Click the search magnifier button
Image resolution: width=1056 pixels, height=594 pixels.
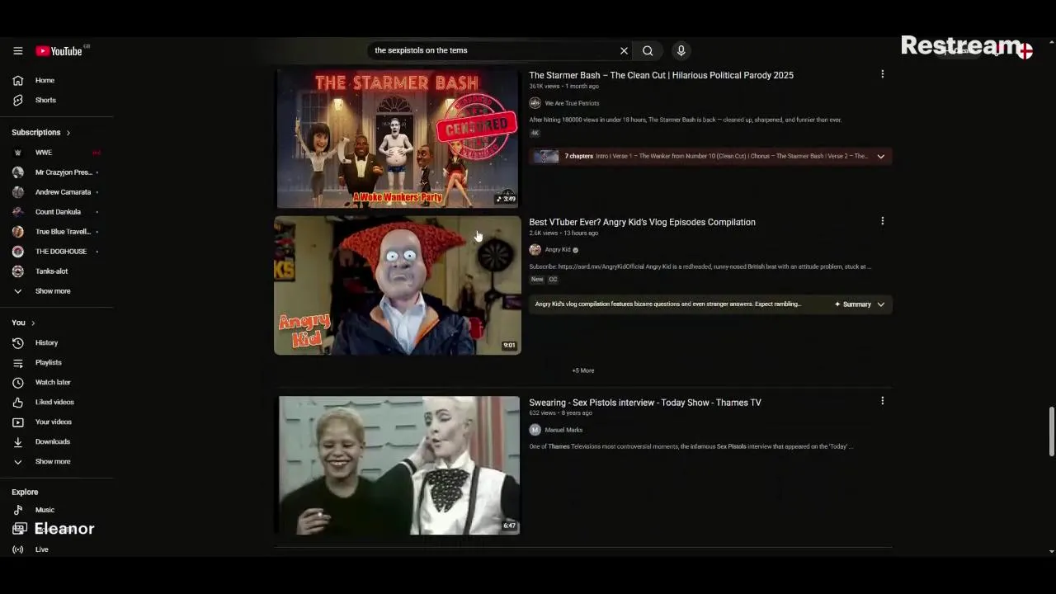(x=648, y=50)
